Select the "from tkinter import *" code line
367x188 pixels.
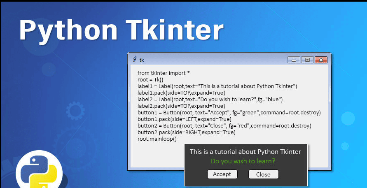(164, 73)
